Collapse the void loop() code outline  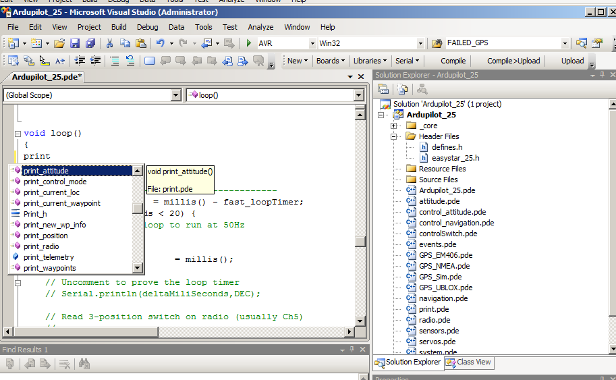click(18, 134)
